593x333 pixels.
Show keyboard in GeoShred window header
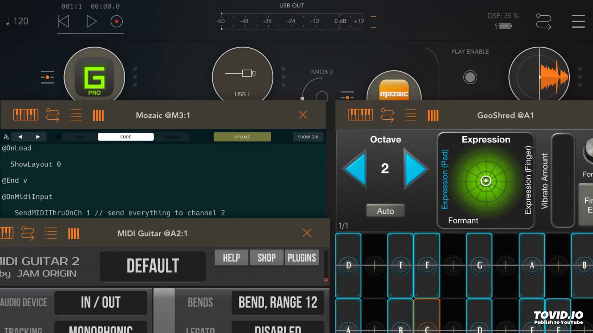[360, 115]
